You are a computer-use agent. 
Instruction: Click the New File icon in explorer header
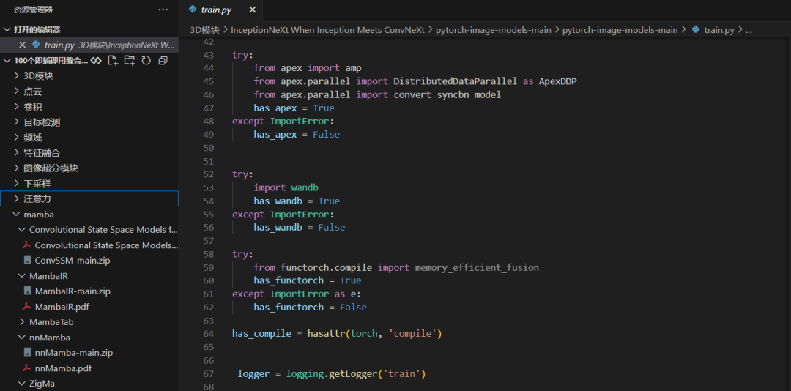click(x=113, y=61)
